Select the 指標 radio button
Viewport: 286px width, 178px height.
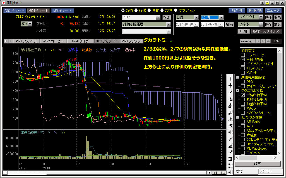tap(136, 10)
